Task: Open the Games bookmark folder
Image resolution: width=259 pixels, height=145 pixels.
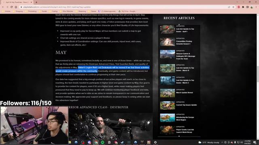Action: coord(92,11)
